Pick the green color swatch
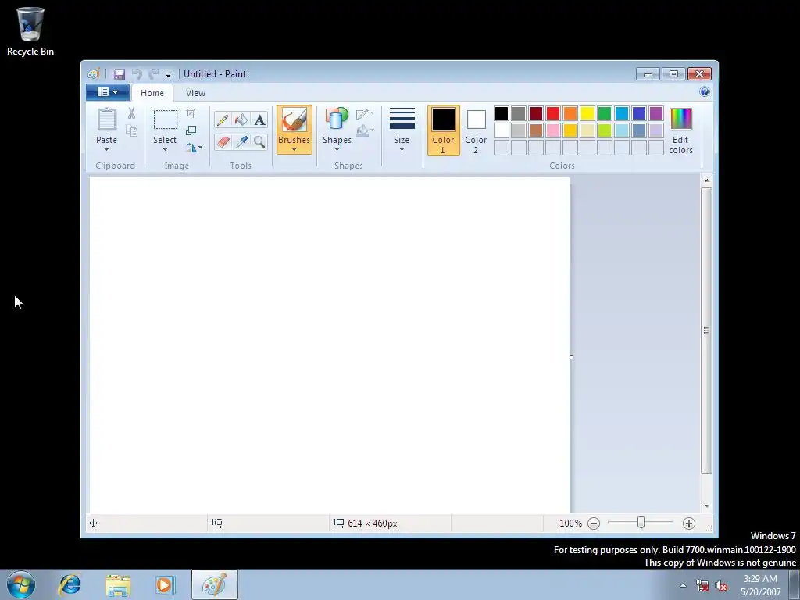Image resolution: width=800 pixels, height=600 pixels. pos(605,113)
